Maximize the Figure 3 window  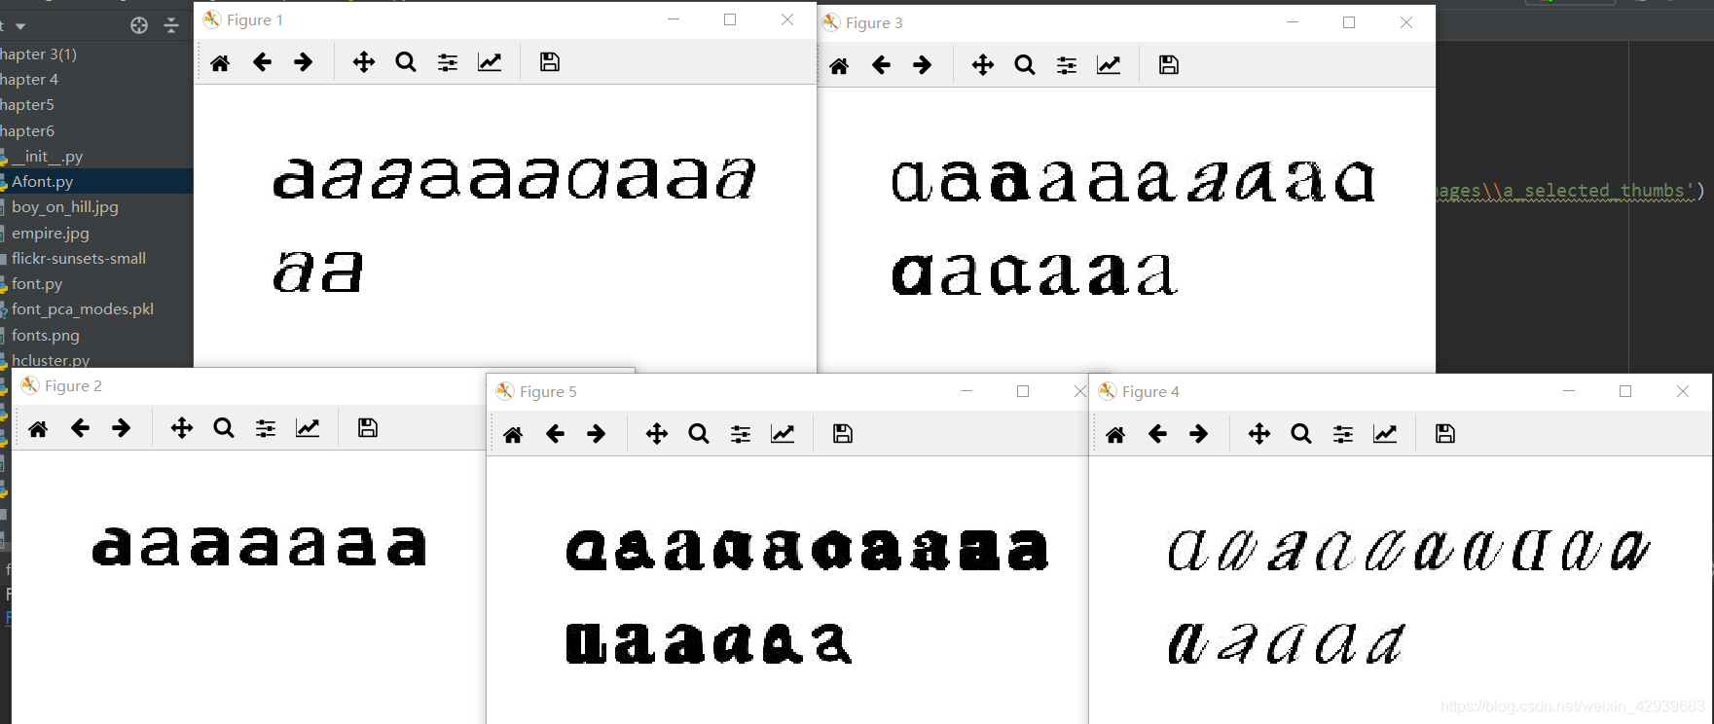1349,22
